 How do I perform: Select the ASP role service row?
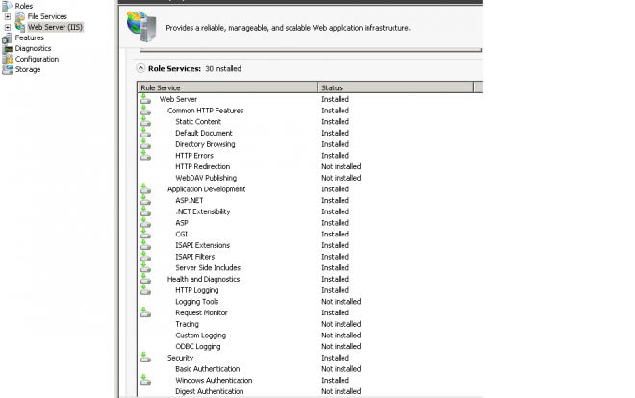[x=310, y=223]
